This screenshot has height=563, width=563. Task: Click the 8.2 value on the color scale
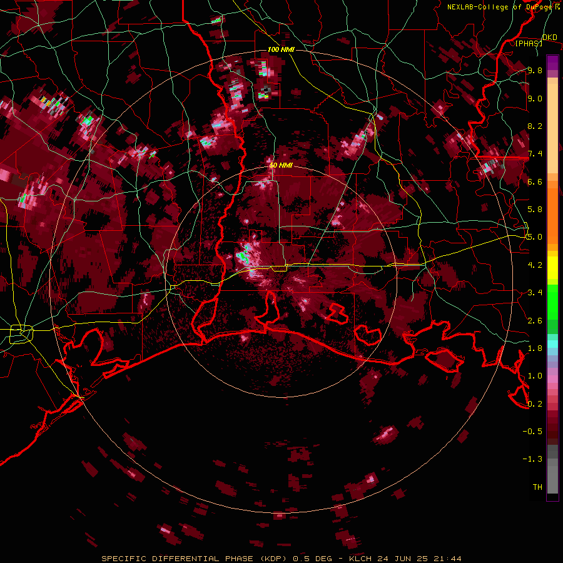(535, 126)
